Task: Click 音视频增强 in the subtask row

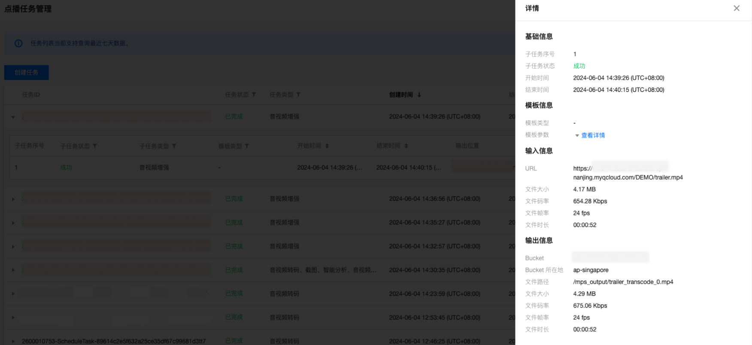Action: [x=154, y=167]
